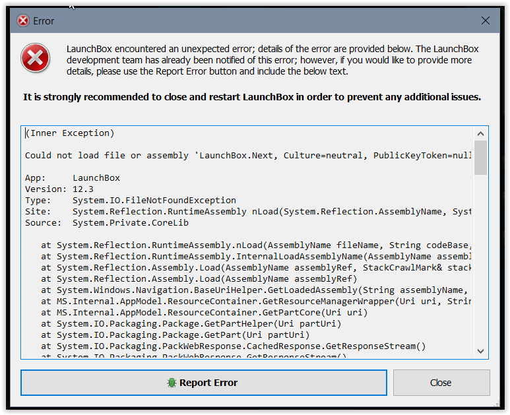Viewport: 510px width, 415px height.
Task: Click the 'LaunchBox encountered an unexpected error' message
Action: (x=272, y=60)
